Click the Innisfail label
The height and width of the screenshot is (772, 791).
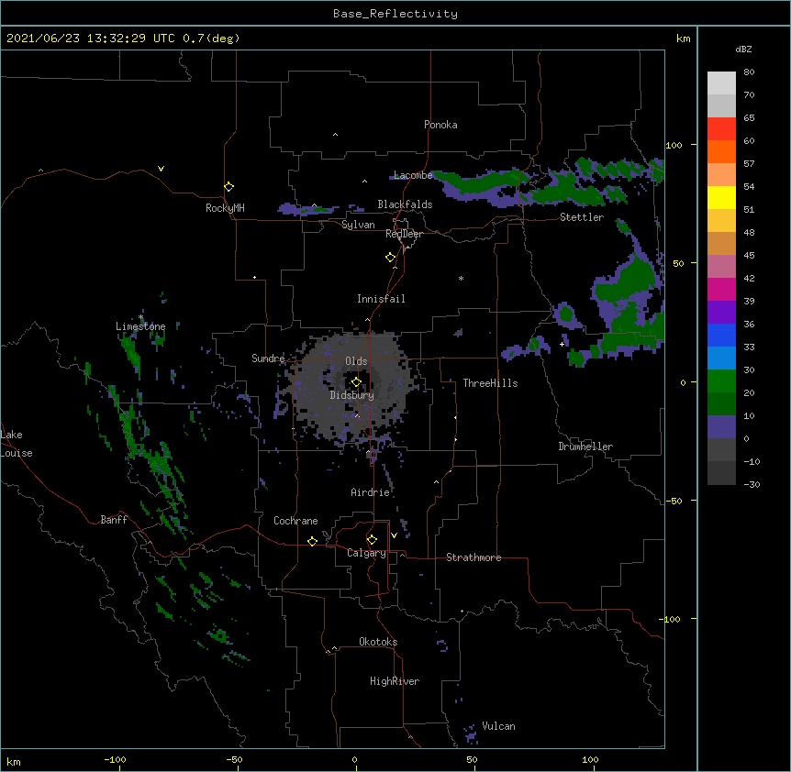(381, 299)
